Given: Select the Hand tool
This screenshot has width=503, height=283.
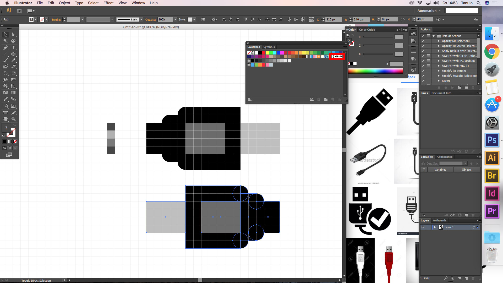Looking at the screenshot, I should point(6,119).
